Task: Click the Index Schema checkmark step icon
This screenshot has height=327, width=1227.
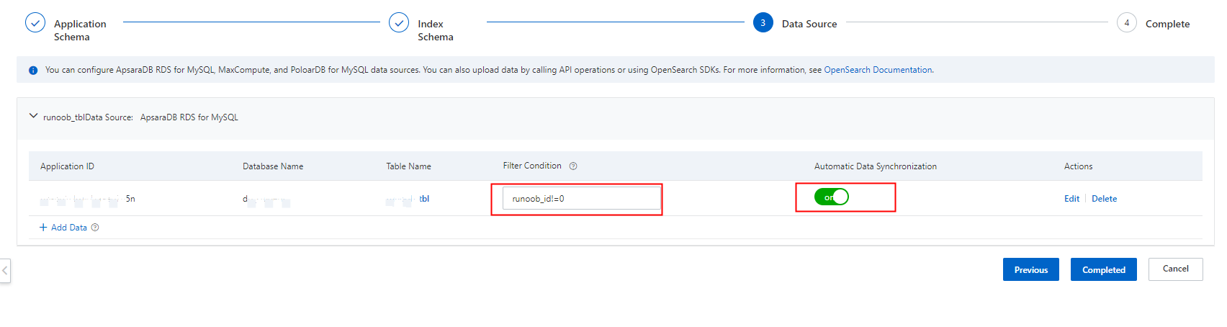Action: [x=399, y=23]
